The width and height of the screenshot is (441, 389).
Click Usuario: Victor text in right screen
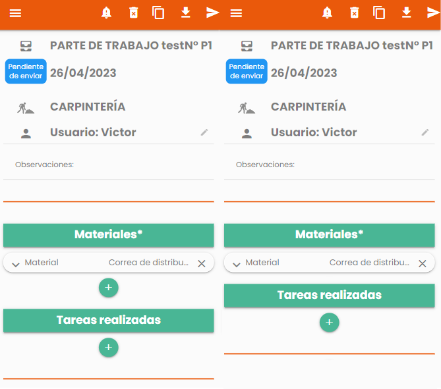click(x=314, y=132)
